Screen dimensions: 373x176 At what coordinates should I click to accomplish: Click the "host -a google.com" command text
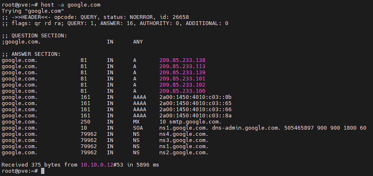coord(71,5)
